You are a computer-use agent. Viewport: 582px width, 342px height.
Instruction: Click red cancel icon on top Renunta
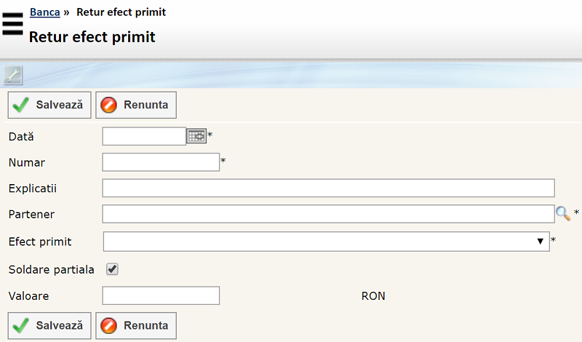109,105
